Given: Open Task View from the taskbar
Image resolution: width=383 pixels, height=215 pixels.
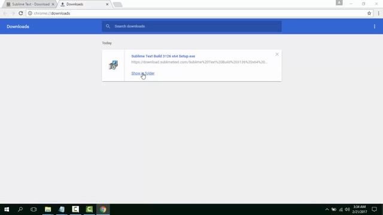Looking at the screenshot, I should pos(34,210).
